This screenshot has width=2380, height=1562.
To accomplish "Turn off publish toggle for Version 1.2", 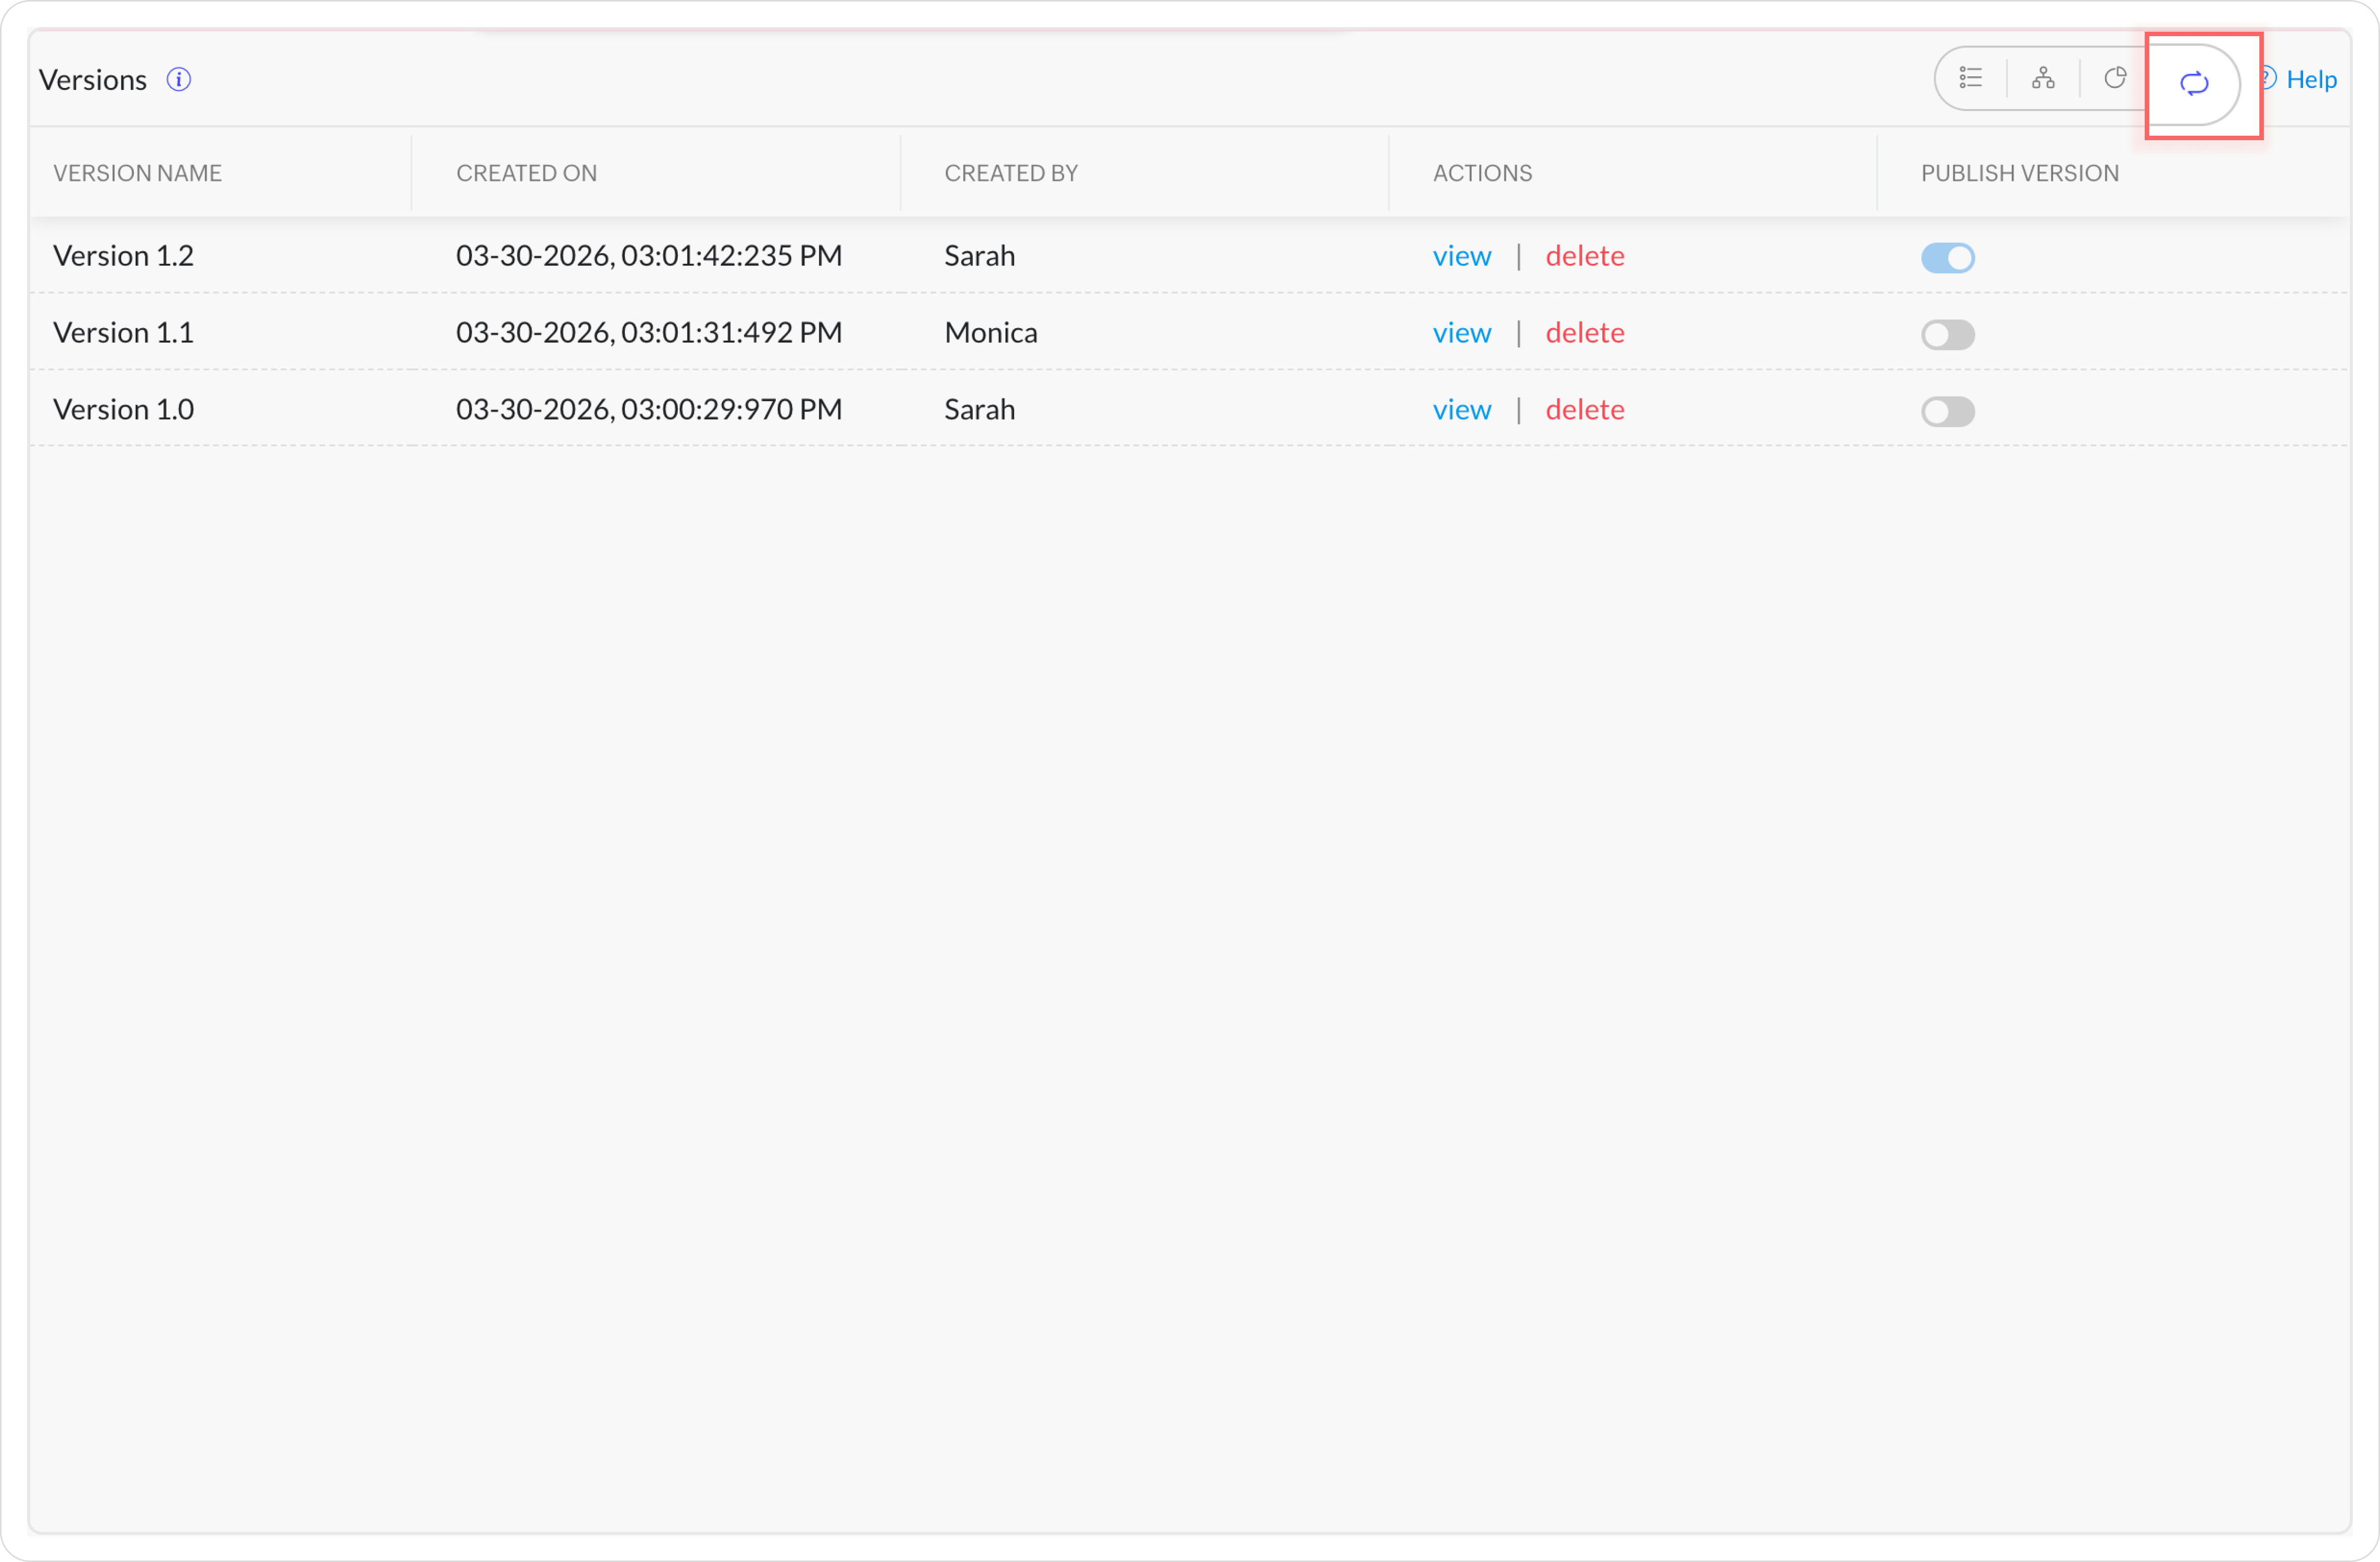I will tap(1947, 258).
